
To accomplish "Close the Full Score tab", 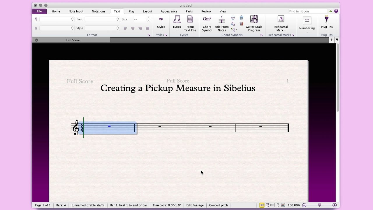I will coord(36,40).
